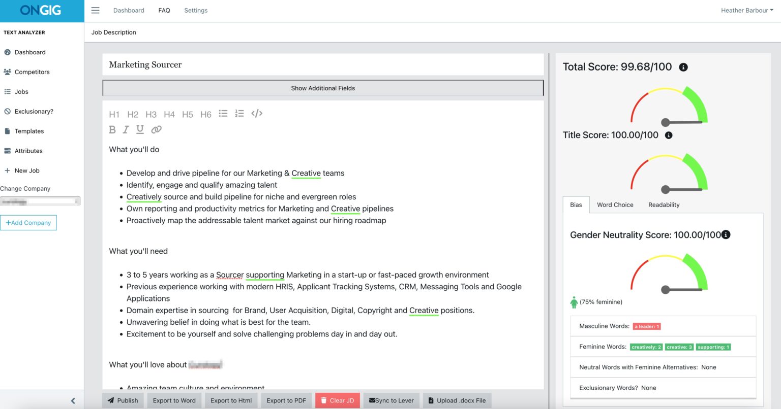Expand the hamburger navigation menu

[x=95, y=10]
